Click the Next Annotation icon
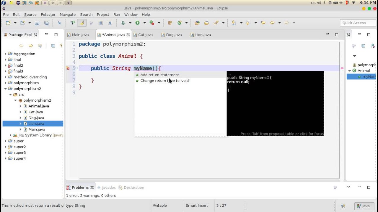The width and height of the screenshot is (378, 212). tap(234, 23)
